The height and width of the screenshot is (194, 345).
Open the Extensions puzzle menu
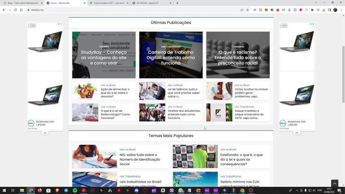[x=312, y=10]
